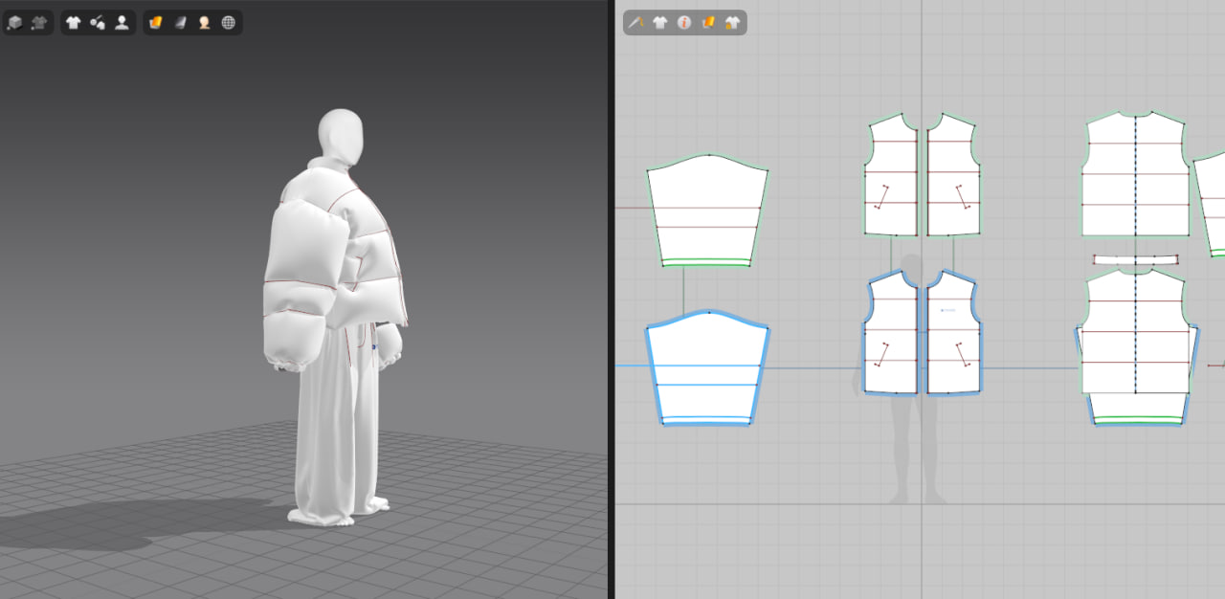Click the shirt with lock icon in 2D toolbar
This screenshot has width=1225, height=599.
733,23
